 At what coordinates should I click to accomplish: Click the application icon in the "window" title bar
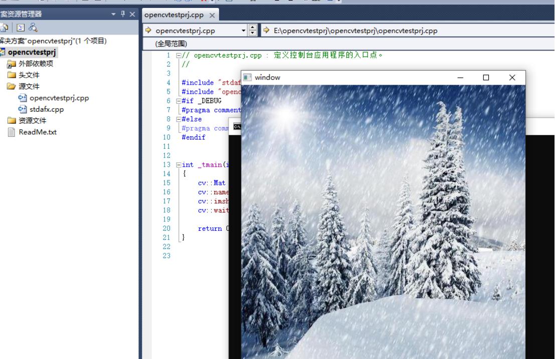tap(247, 78)
